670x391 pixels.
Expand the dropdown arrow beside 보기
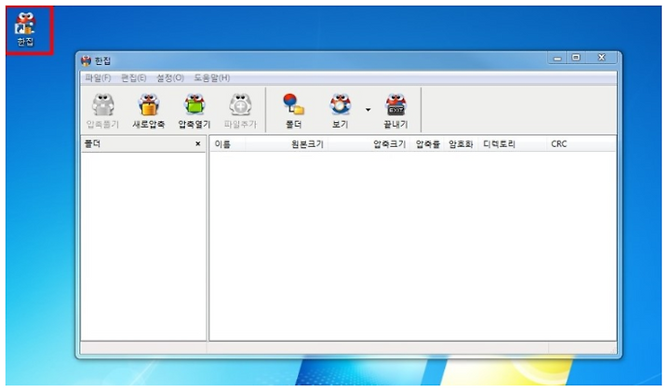click(x=368, y=110)
